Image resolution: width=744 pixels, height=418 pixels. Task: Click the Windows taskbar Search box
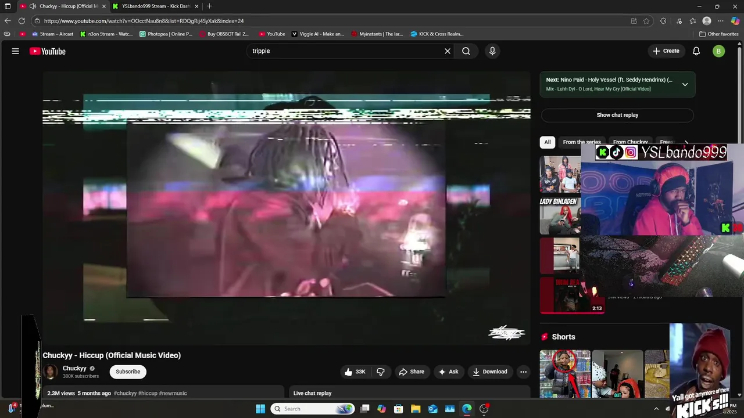pyautogui.click(x=313, y=409)
